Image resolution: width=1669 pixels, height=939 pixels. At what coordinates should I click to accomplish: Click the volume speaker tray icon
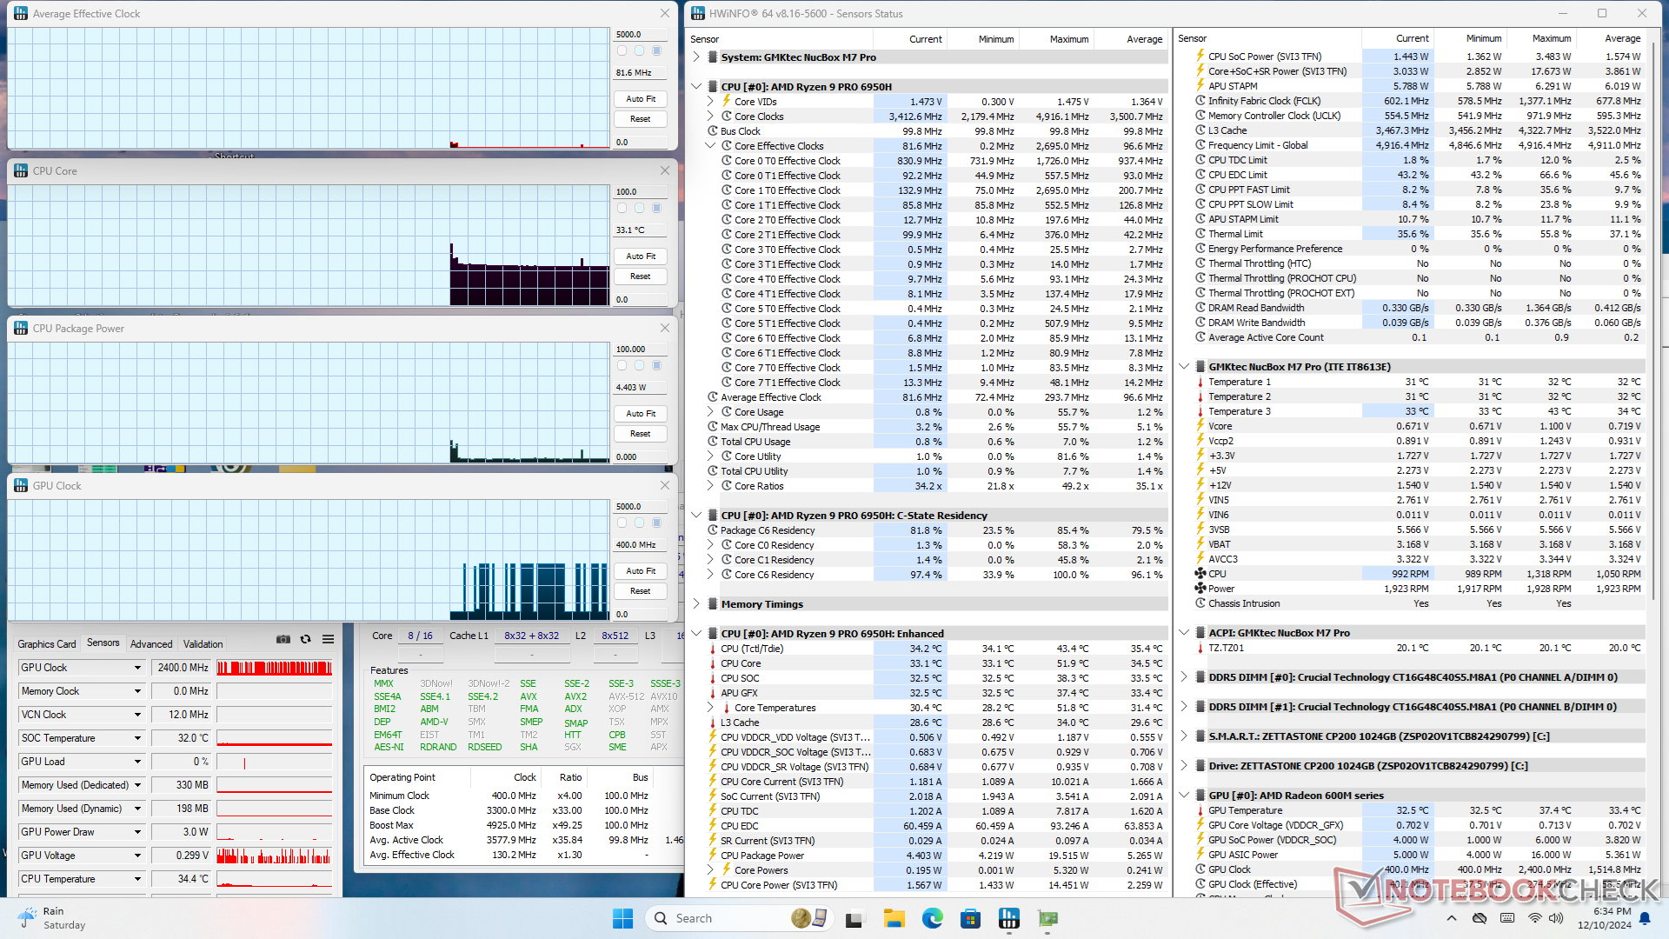[1555, 918]
